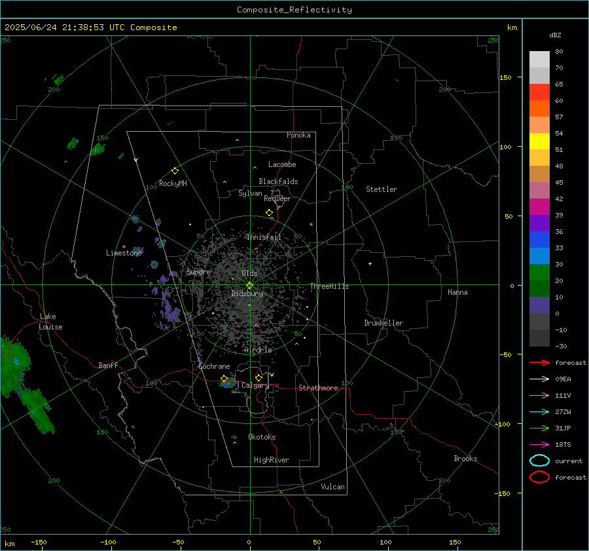
Task: Click the RedDeer label
Action: 277,199
